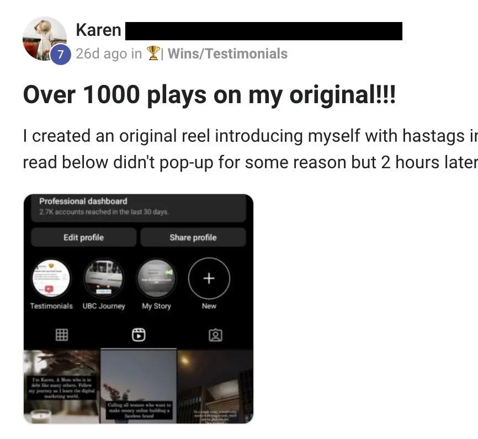
Task: Click the Share profile button
Action: click(x=193, y=237)
